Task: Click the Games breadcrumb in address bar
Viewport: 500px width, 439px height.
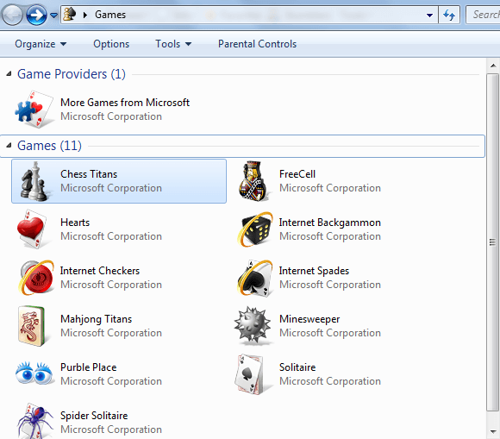Action: (x=110, y=15)
